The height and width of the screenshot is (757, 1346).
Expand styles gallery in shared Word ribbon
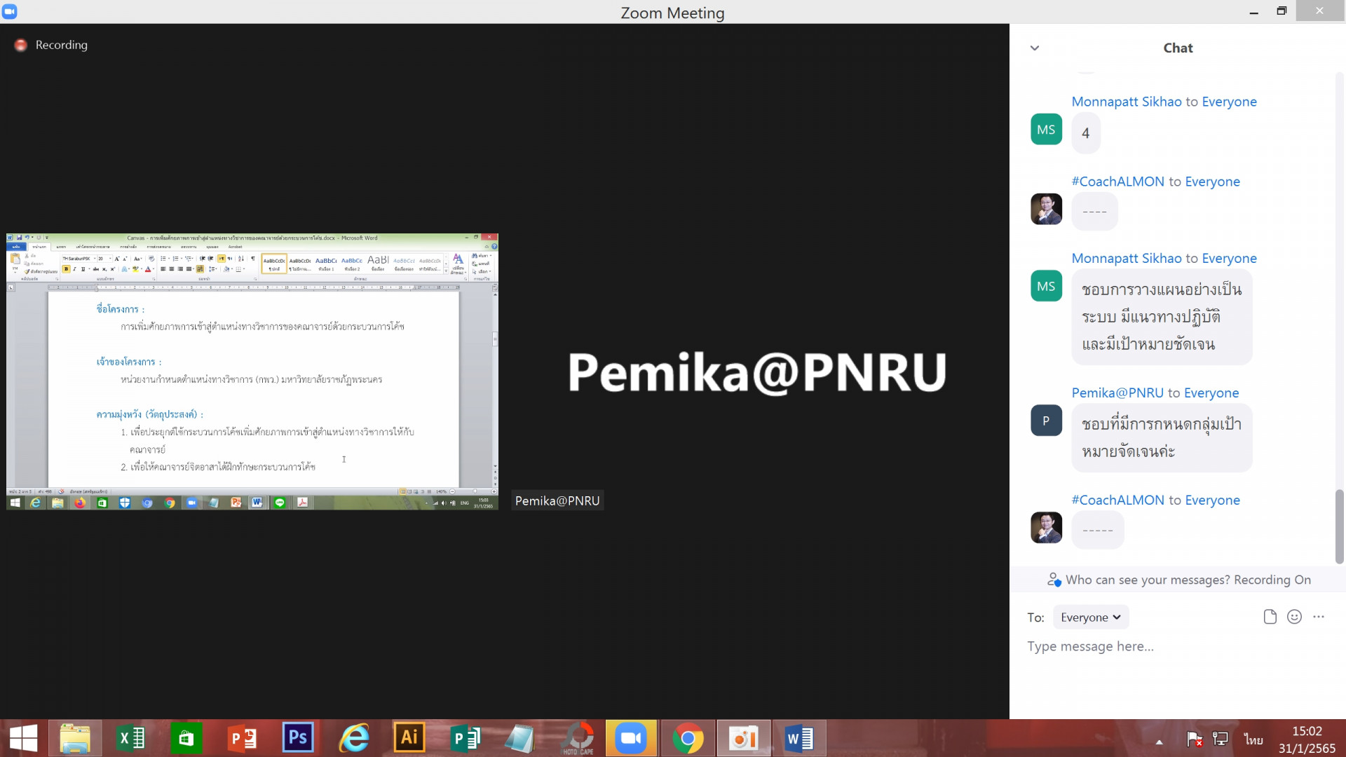coord(446,271)
